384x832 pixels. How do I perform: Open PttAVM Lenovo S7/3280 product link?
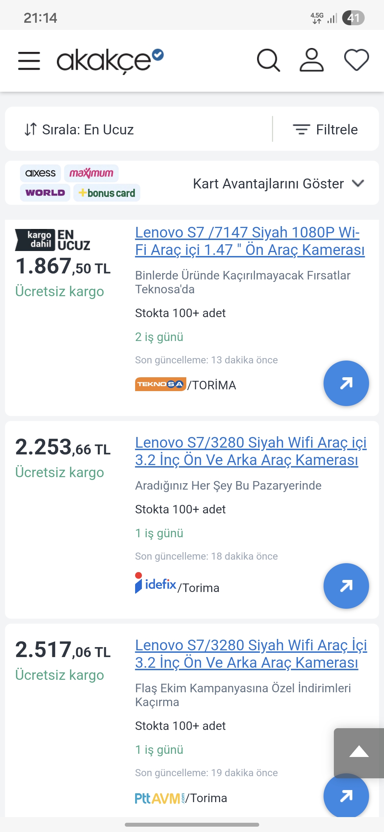pos(250,654)
